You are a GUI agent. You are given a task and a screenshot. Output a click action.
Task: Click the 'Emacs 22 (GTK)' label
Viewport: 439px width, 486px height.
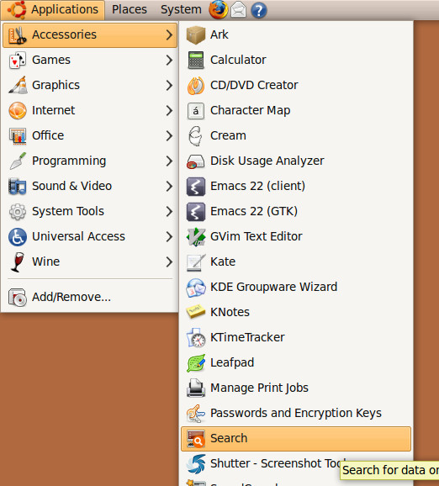click(x=254, y=211)
